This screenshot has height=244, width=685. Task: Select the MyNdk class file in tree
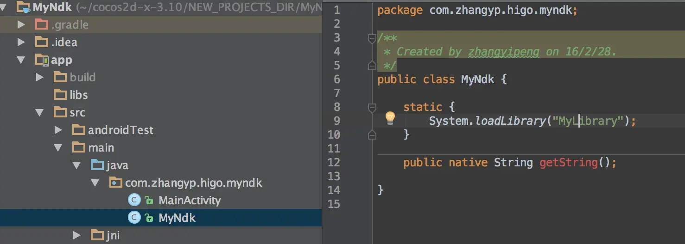[177, 218]
